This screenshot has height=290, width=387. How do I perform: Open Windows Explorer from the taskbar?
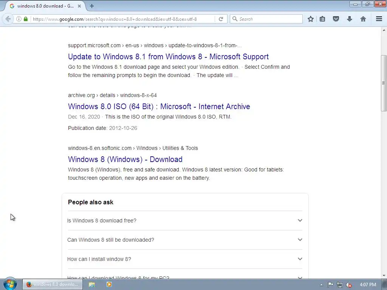tap(92, 284)
